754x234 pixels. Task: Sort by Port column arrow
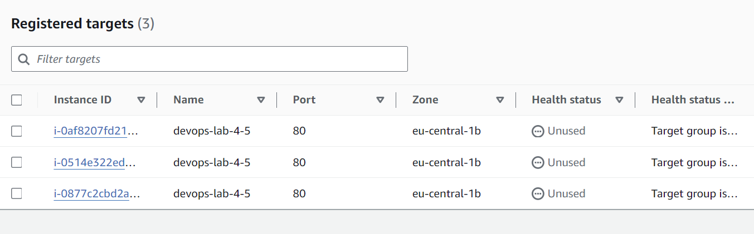380,100
